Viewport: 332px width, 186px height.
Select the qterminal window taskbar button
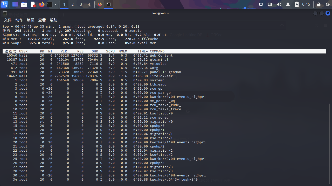109,4
